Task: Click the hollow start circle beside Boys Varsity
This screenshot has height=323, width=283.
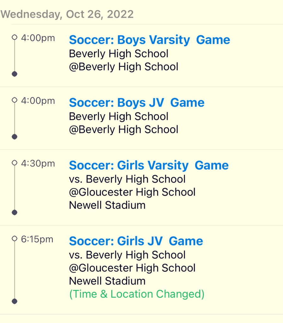Action: [x=14, y=38]
